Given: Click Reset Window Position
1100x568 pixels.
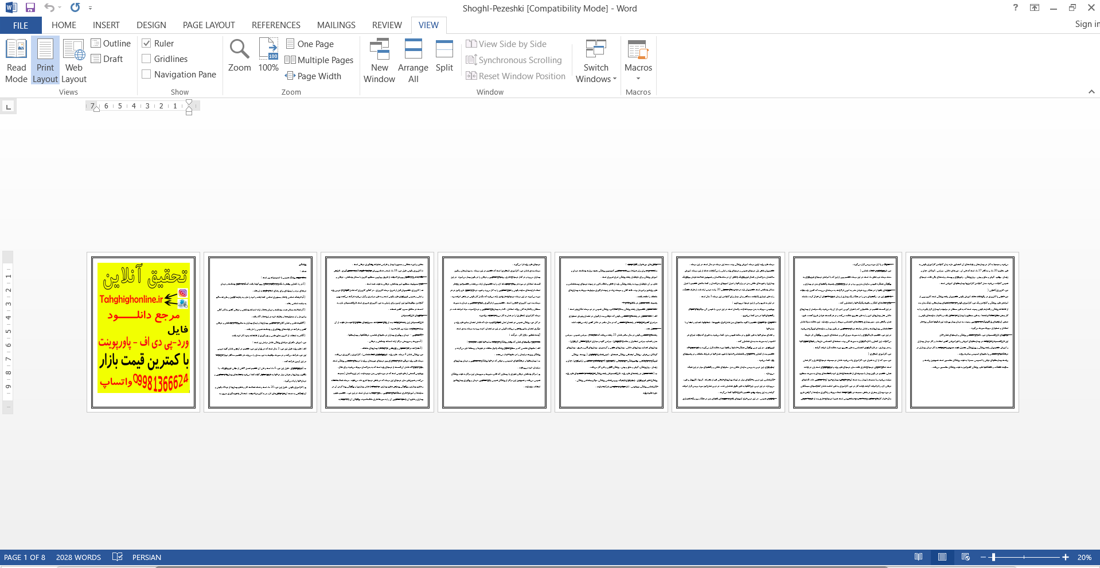Looking at the screenshot, I should (x=516, y=76).
